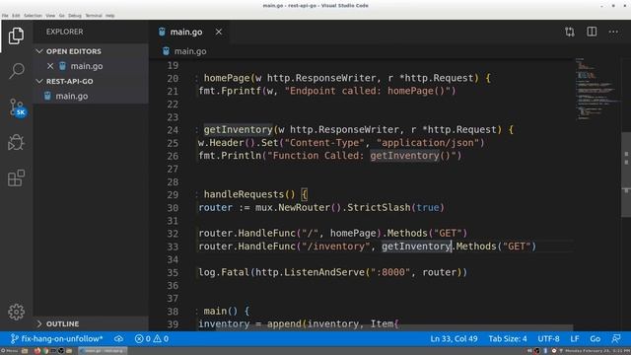Change LF end of line sequence
Image resolution: width=631 pixels, height=355 pixels.
(575, 338)
